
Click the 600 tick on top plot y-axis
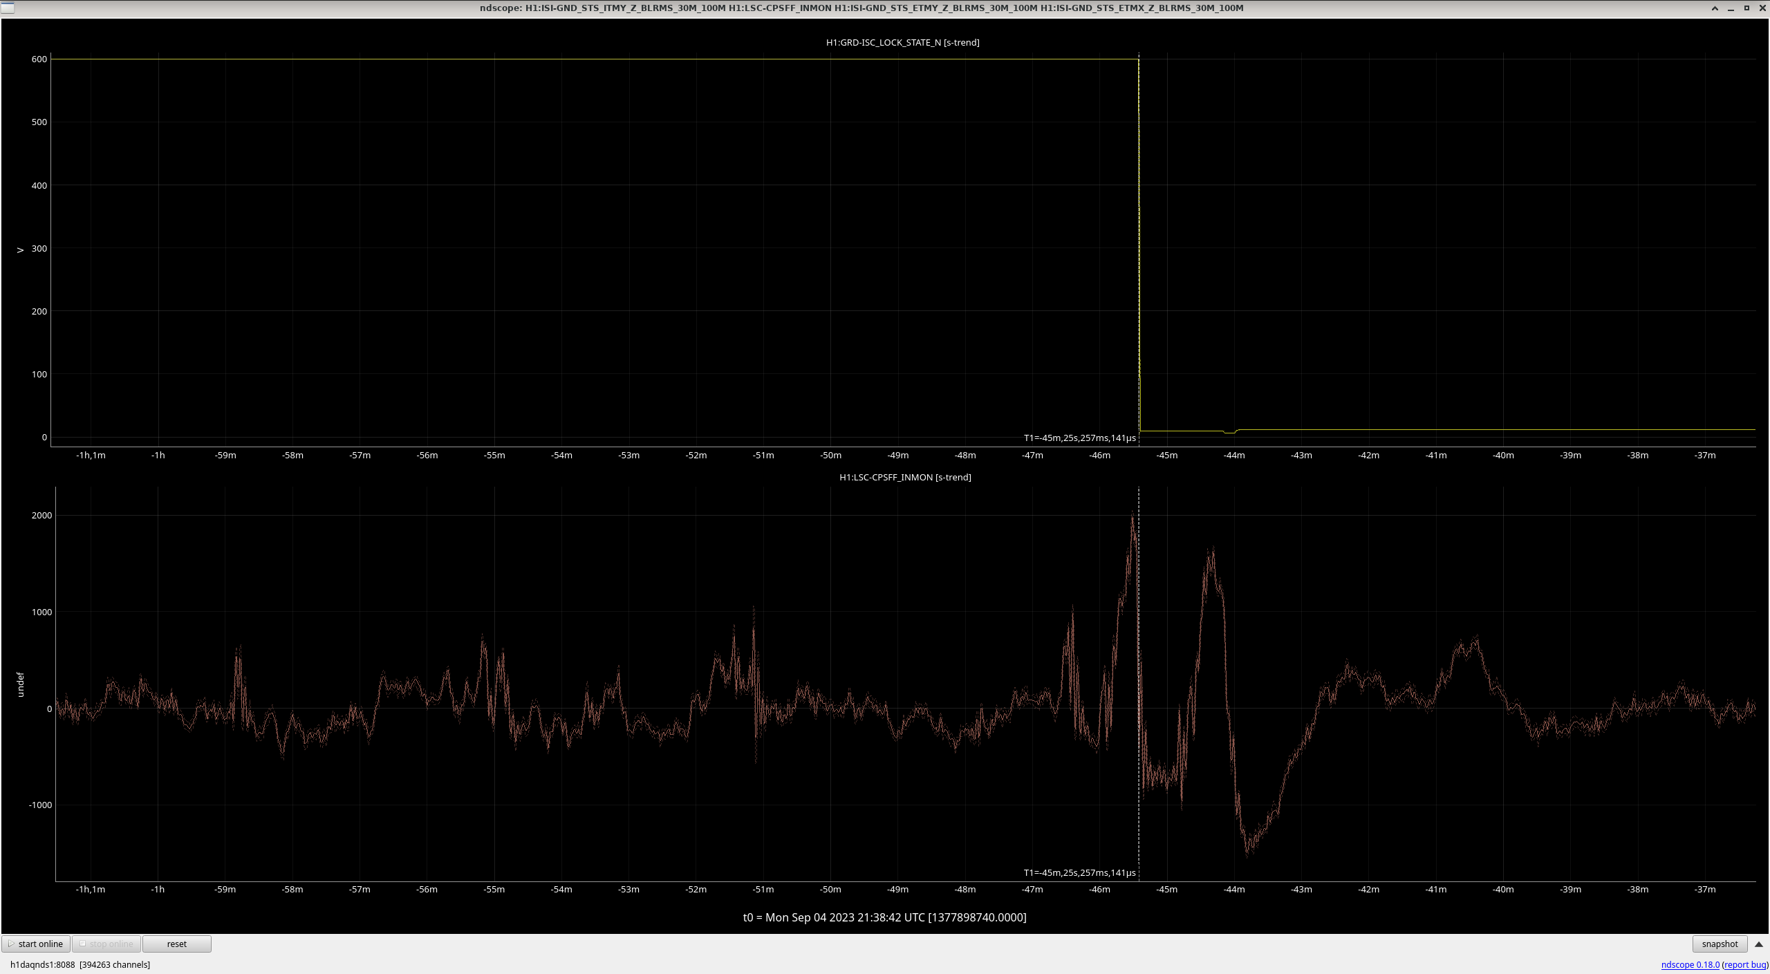pos(39,59)
